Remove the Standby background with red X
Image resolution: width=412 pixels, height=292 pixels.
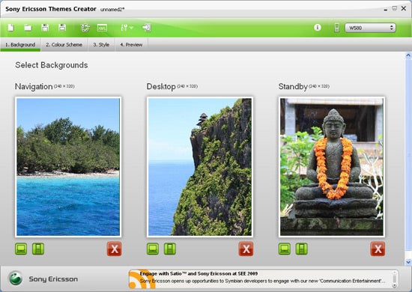click(x=378, y=249)
